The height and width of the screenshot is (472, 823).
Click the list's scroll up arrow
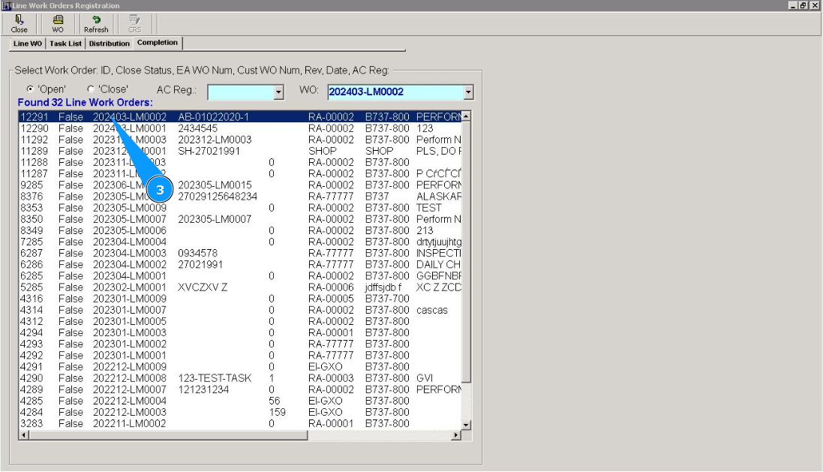(466, 116)
